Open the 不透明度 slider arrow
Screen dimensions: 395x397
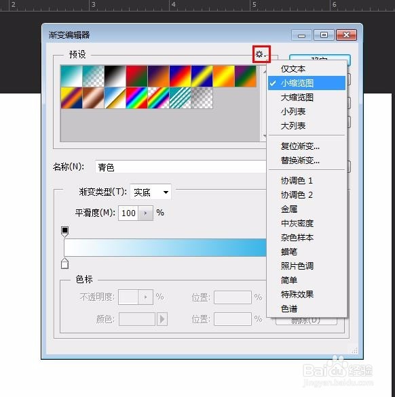[x=146, y=297]
